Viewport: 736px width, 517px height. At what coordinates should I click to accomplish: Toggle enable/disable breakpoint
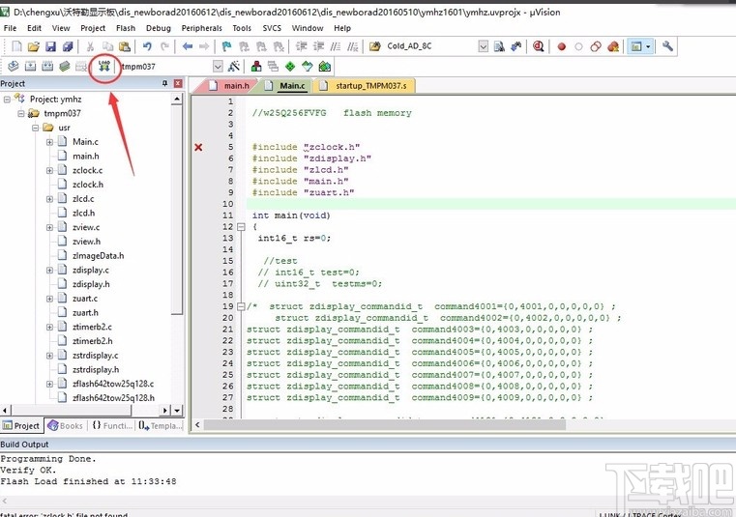coord(578,46)
